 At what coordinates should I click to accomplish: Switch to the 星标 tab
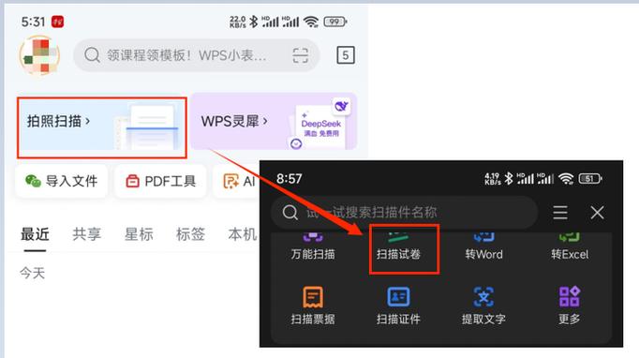coord(139,234)
